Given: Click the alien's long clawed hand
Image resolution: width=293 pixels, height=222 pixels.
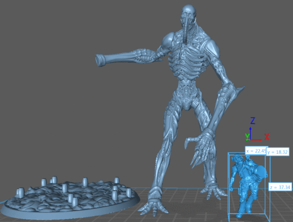Looking at the screenshot, I should pyautogui.click(x=199, y=146).
